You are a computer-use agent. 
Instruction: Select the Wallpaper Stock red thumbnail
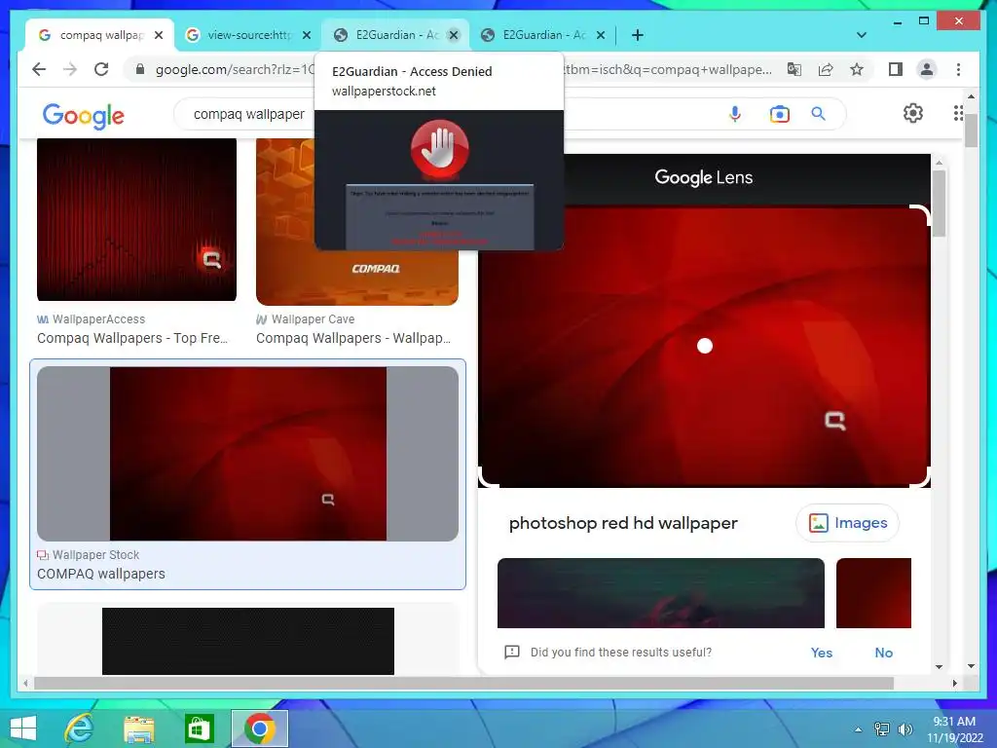(x=248, y=454)
